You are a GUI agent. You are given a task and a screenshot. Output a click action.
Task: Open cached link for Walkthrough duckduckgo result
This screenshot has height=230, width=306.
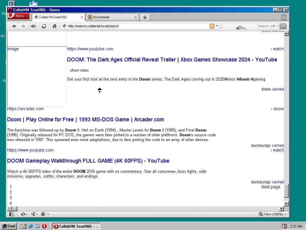[278, 182]
